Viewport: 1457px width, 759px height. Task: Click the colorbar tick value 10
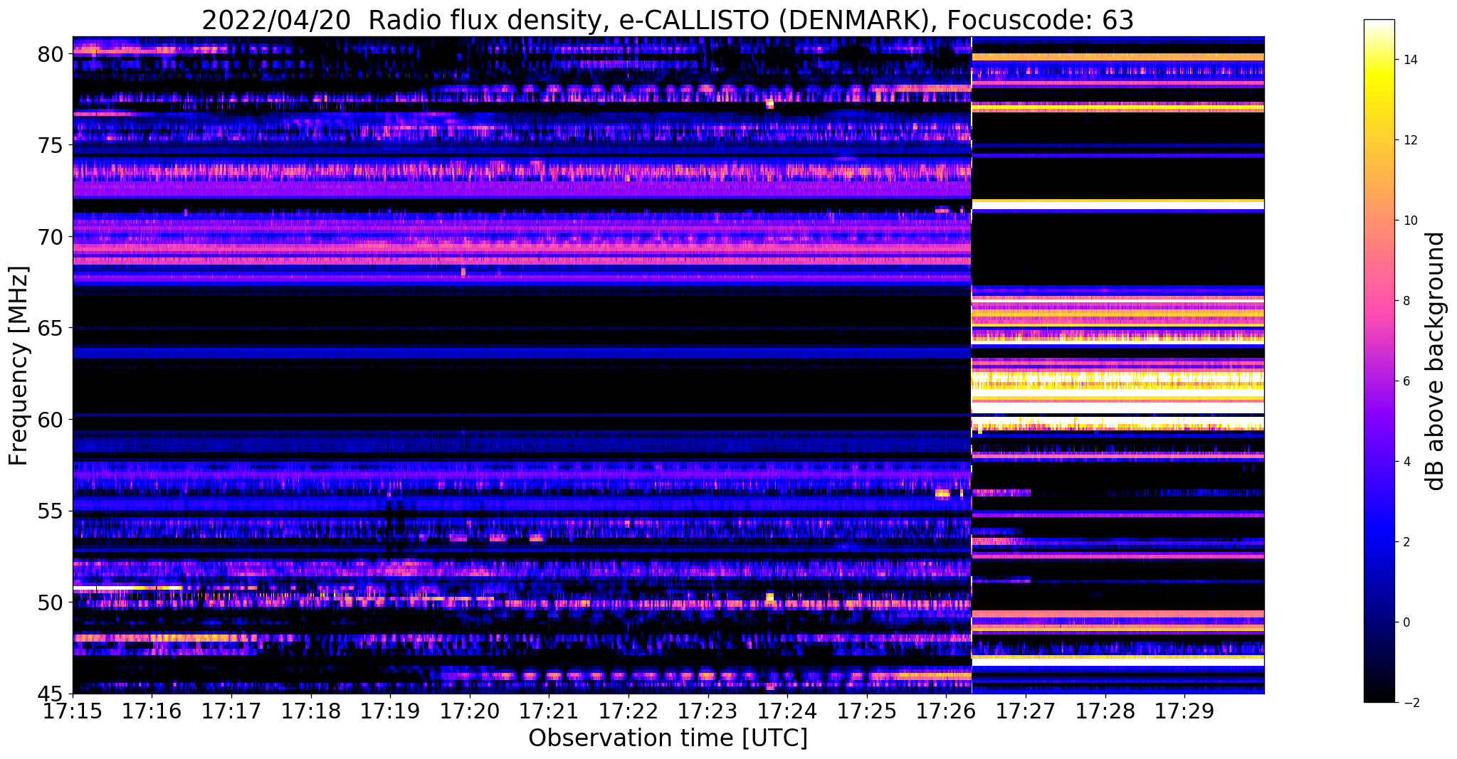click(1409, 221)
